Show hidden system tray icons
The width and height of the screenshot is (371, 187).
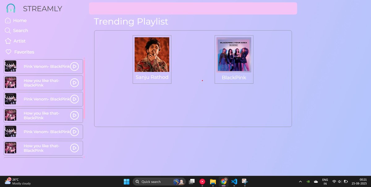(300, 181)
